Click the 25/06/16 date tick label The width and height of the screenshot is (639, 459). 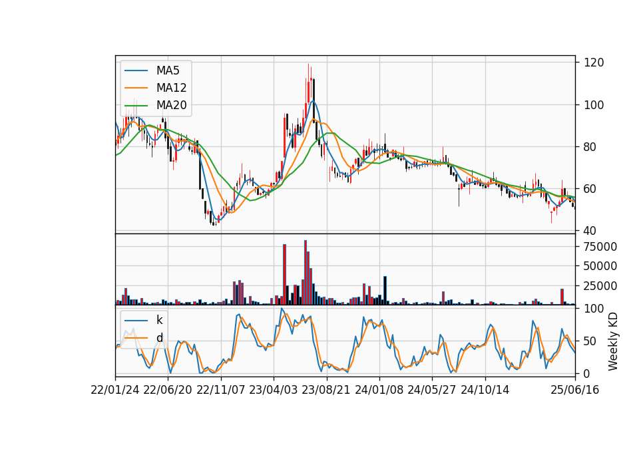[x=575, y=390]
